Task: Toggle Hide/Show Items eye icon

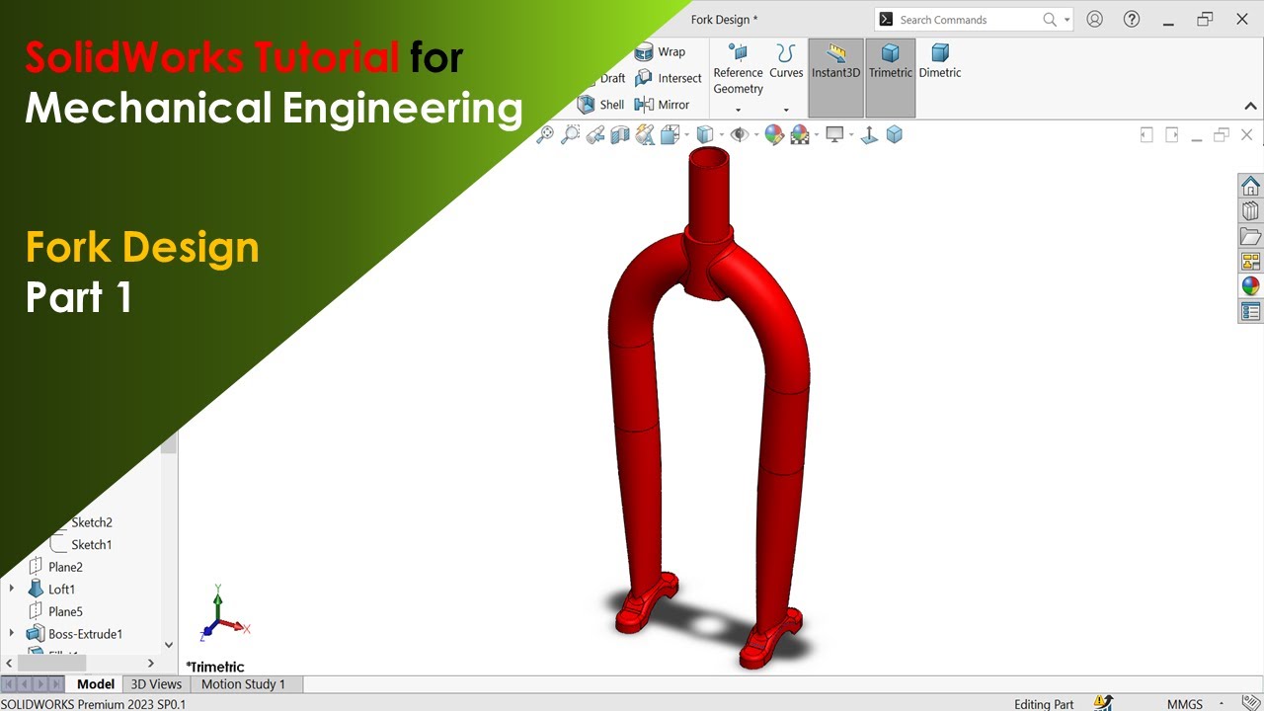Action: click(x=739, y=135)
